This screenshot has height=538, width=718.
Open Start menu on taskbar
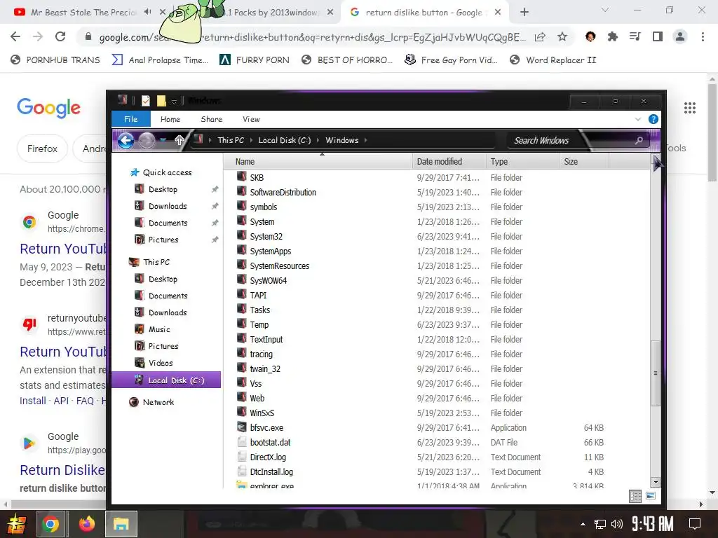pos(17,524)
